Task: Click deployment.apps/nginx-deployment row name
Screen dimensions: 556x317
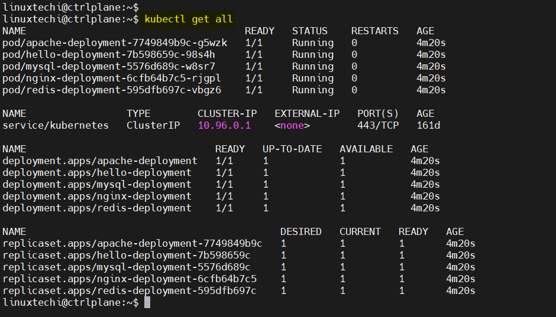Action: coord(97,197)
